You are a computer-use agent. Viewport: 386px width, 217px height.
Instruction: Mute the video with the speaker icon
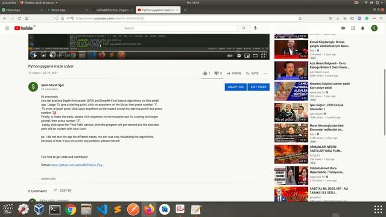52,55
